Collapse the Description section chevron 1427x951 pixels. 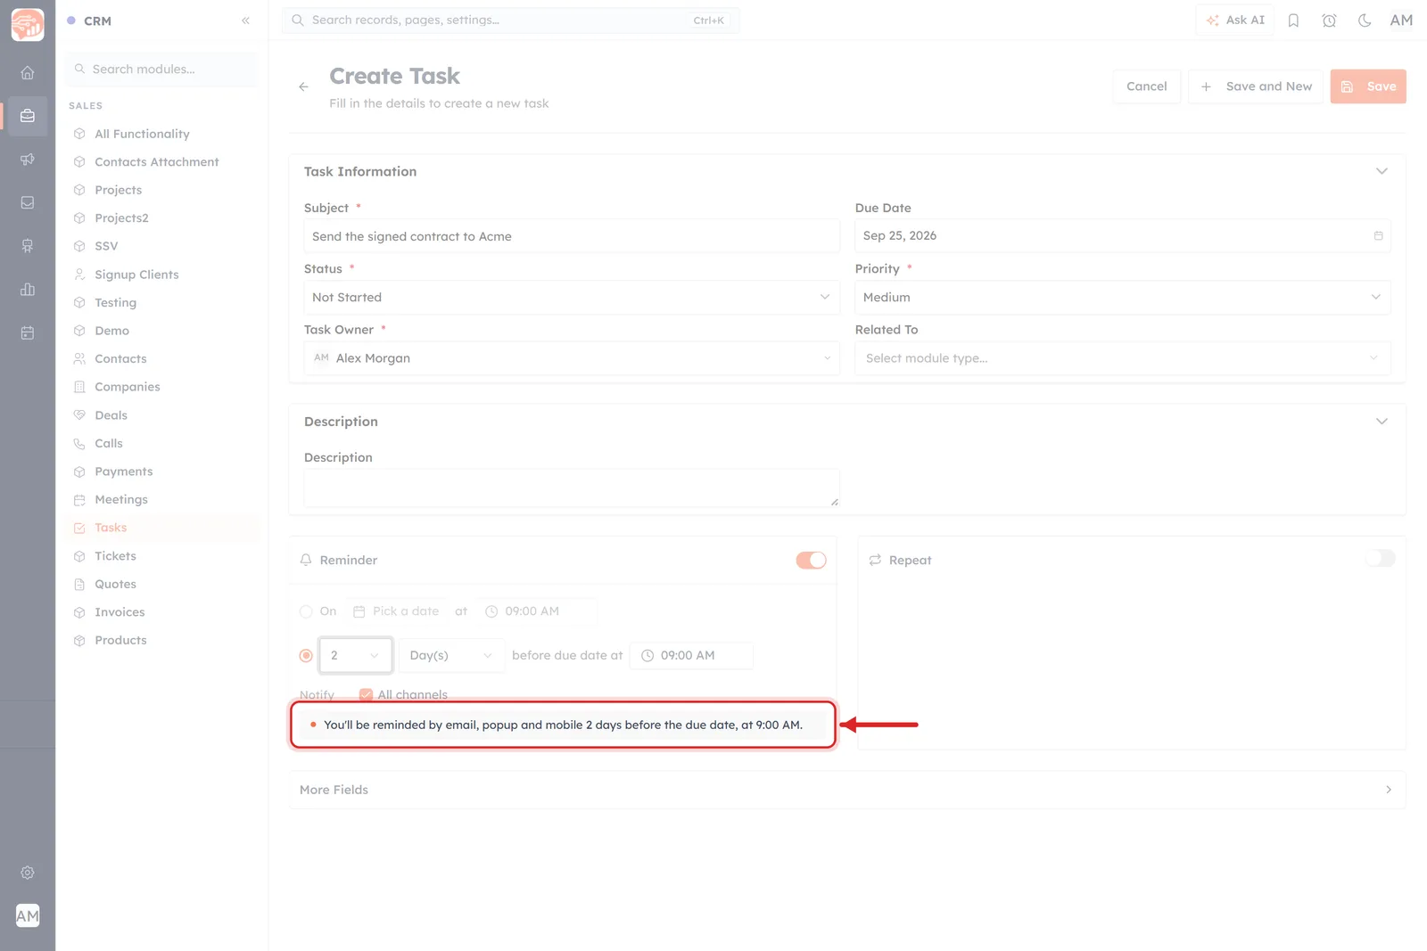[x=1382, y=422]
